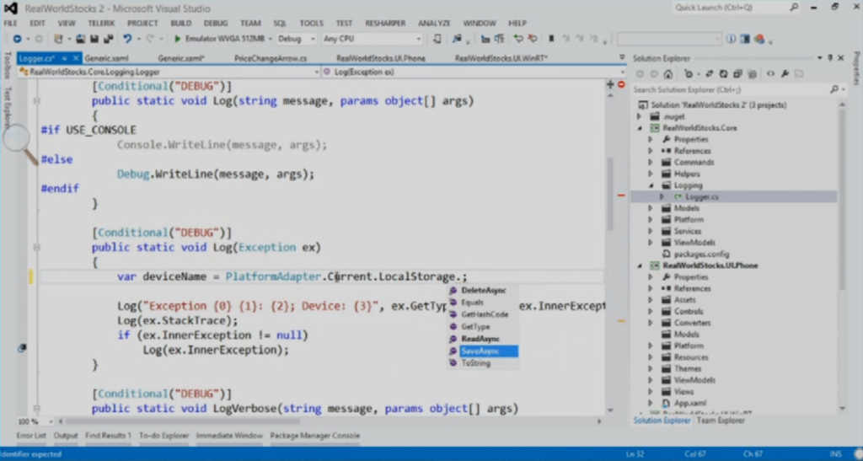Click the red error indicator atop the scrollbar
863x461 pixels.
(621, 85)
